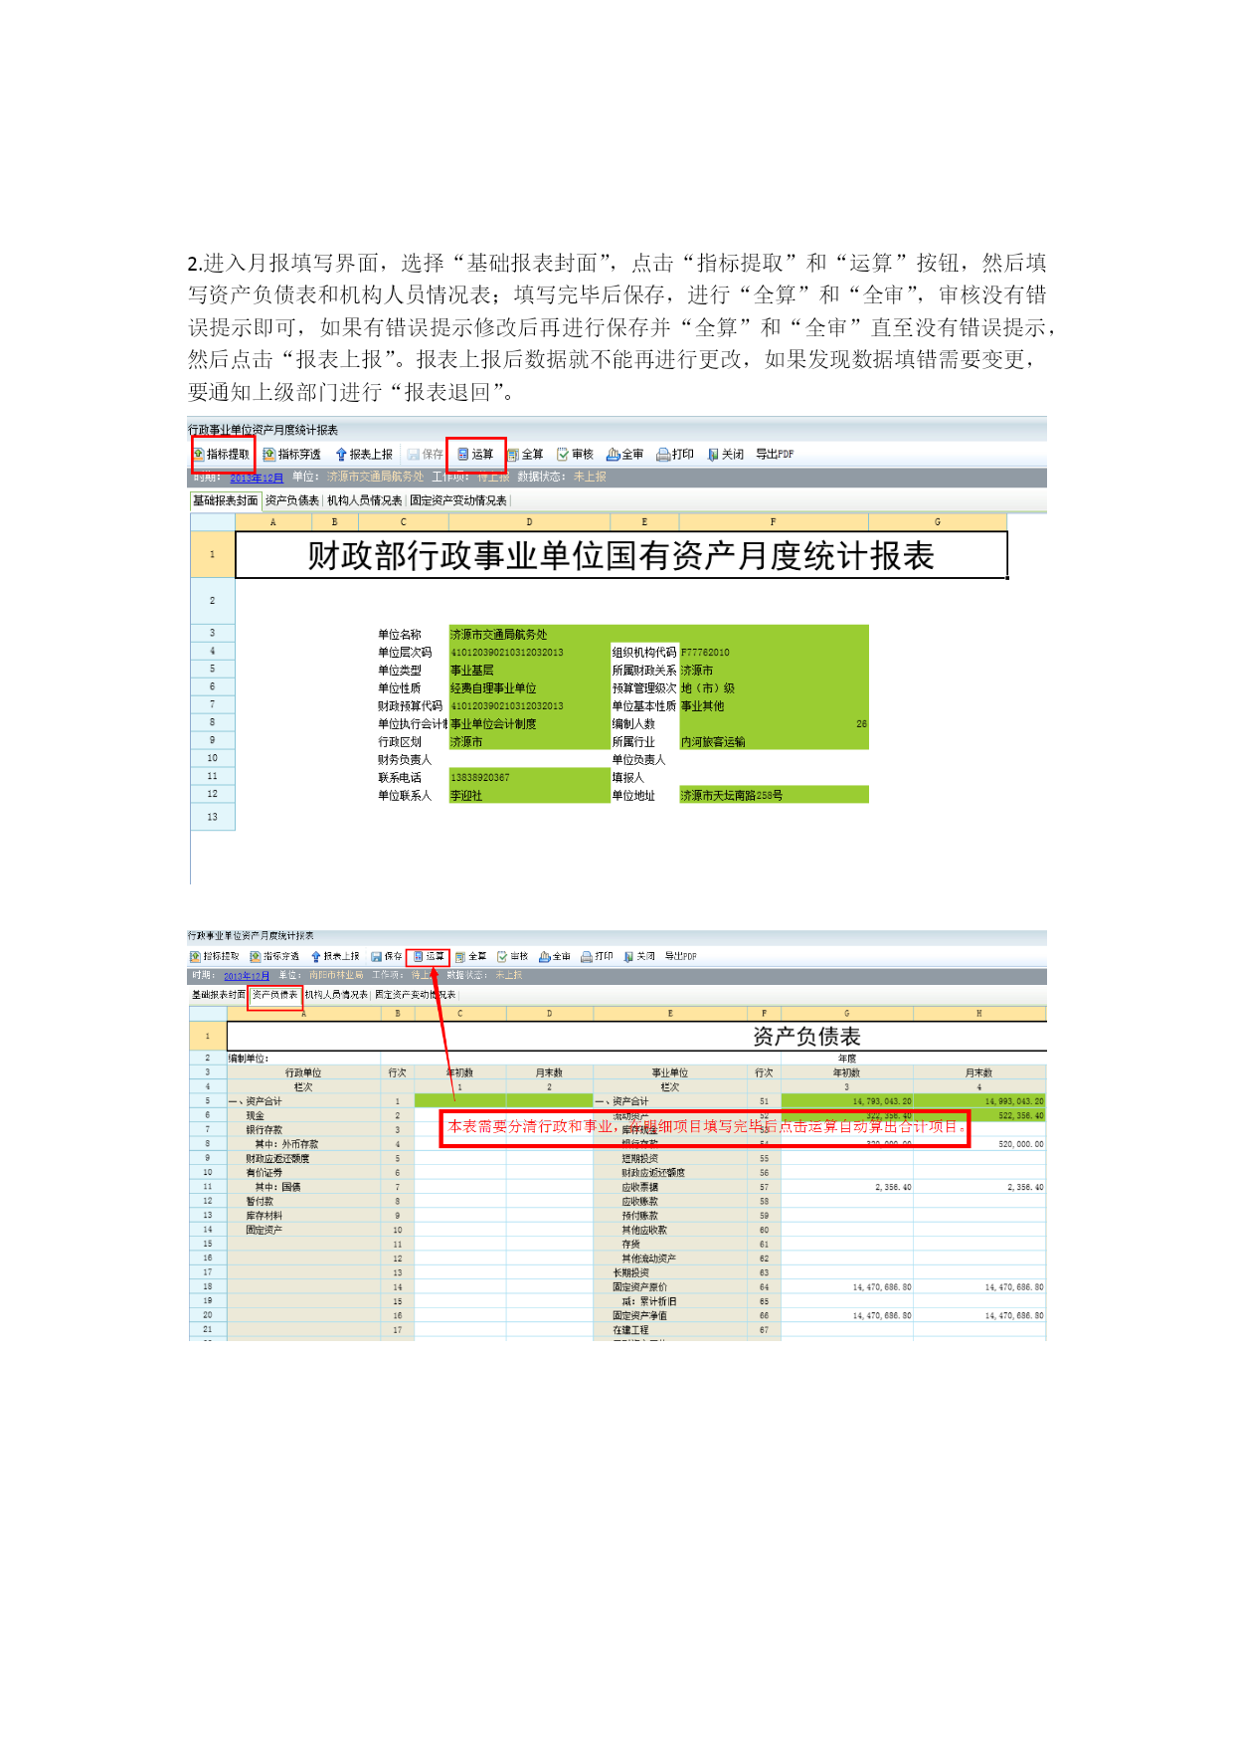
Task: Click value cell 520,000.00
Action: pyautogui.click(x=979, y=1144)
